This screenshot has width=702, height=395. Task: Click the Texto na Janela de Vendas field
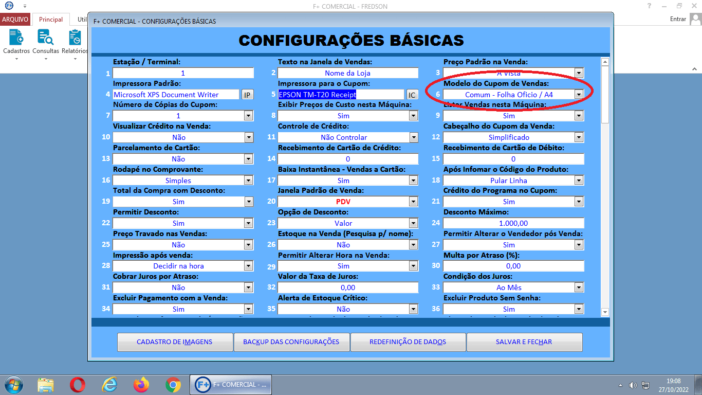click(x=348, y=73)
